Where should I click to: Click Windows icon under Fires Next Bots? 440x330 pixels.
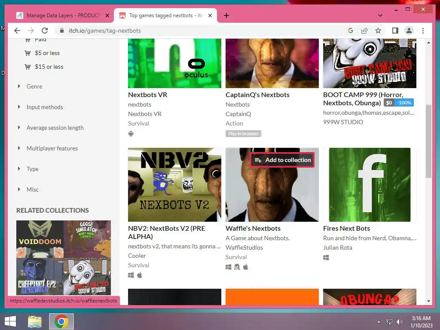[x=326, y=258]
